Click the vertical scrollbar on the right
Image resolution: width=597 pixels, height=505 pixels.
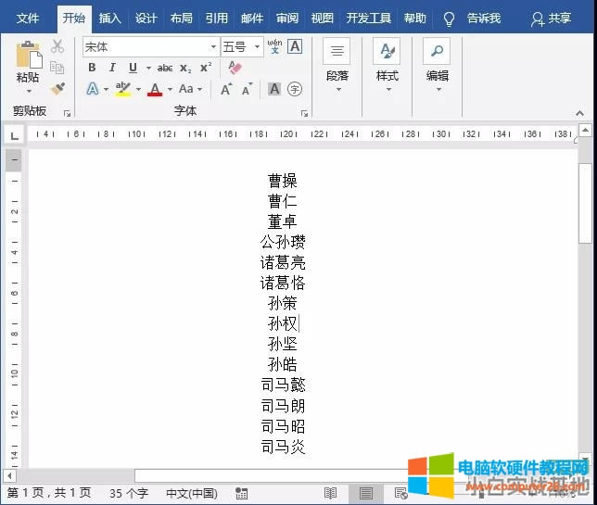[x=585, y=278]
